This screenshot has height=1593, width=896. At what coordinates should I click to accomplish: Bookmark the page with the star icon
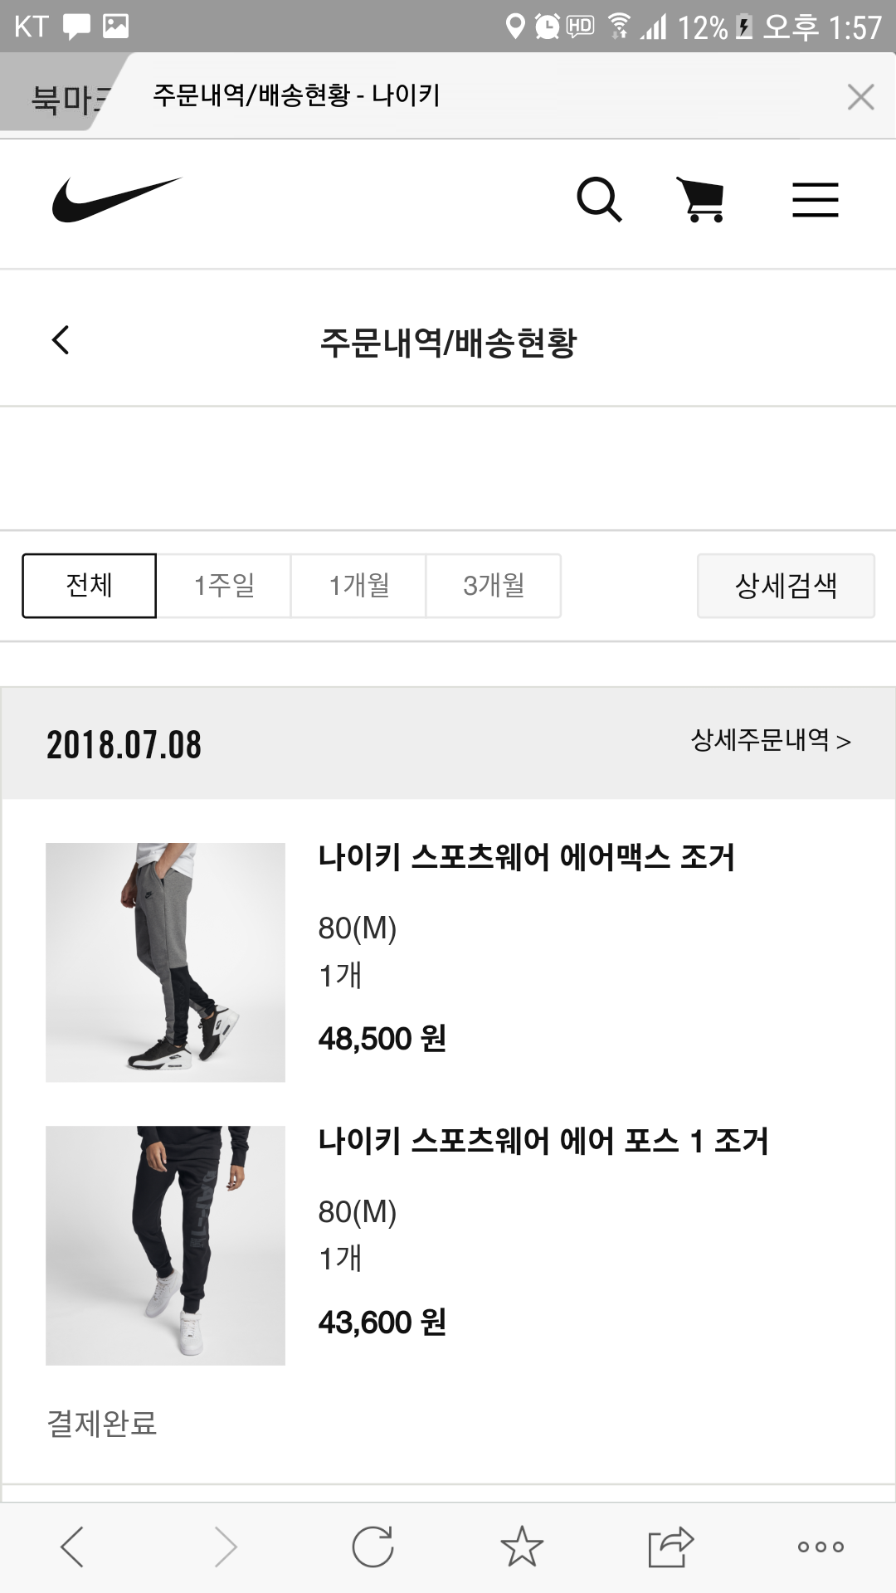coord(522,1547)
